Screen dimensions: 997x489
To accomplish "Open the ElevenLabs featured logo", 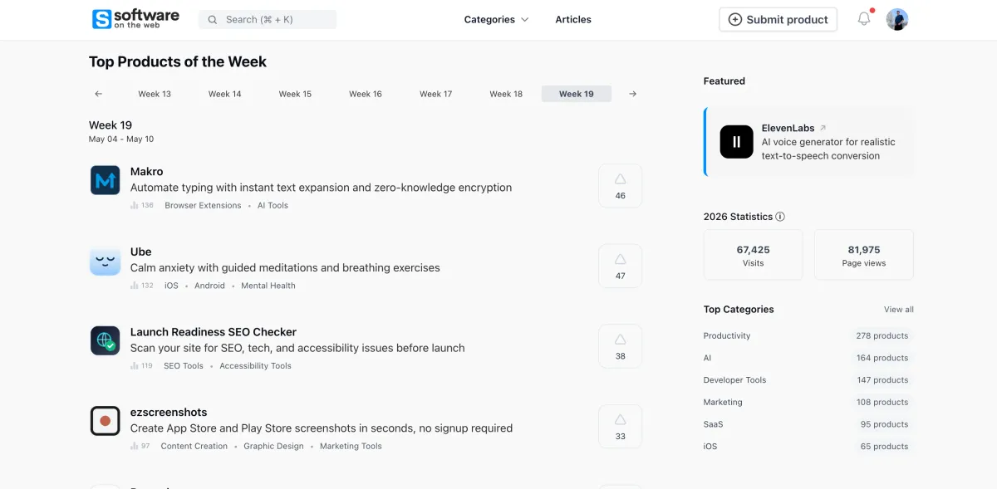I will (736, 142).
